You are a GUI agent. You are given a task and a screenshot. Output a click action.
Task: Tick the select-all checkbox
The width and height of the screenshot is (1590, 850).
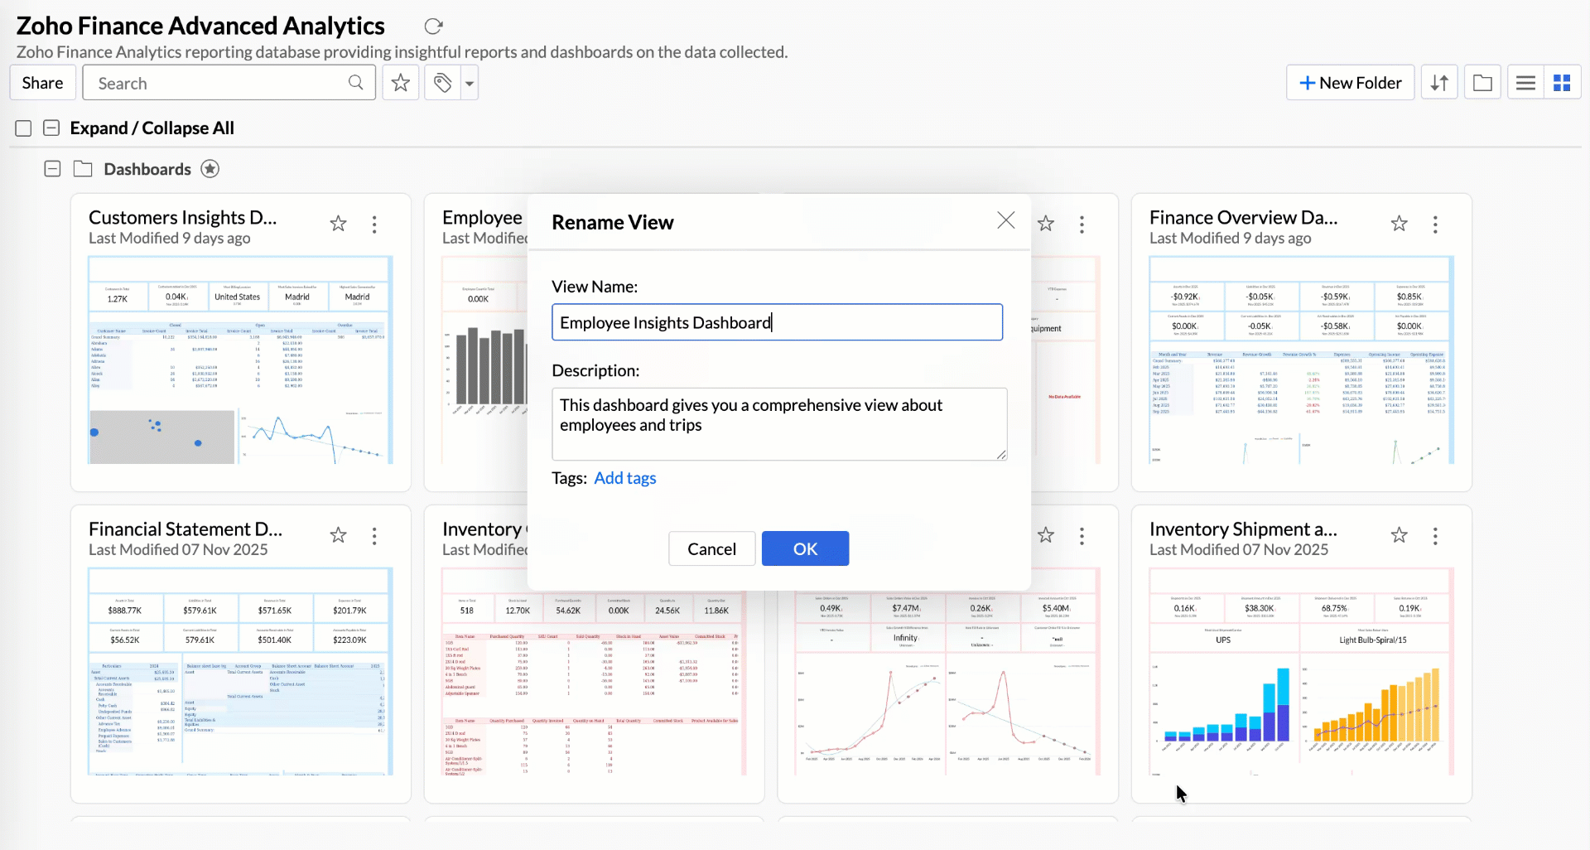click(x=23, y=128)
